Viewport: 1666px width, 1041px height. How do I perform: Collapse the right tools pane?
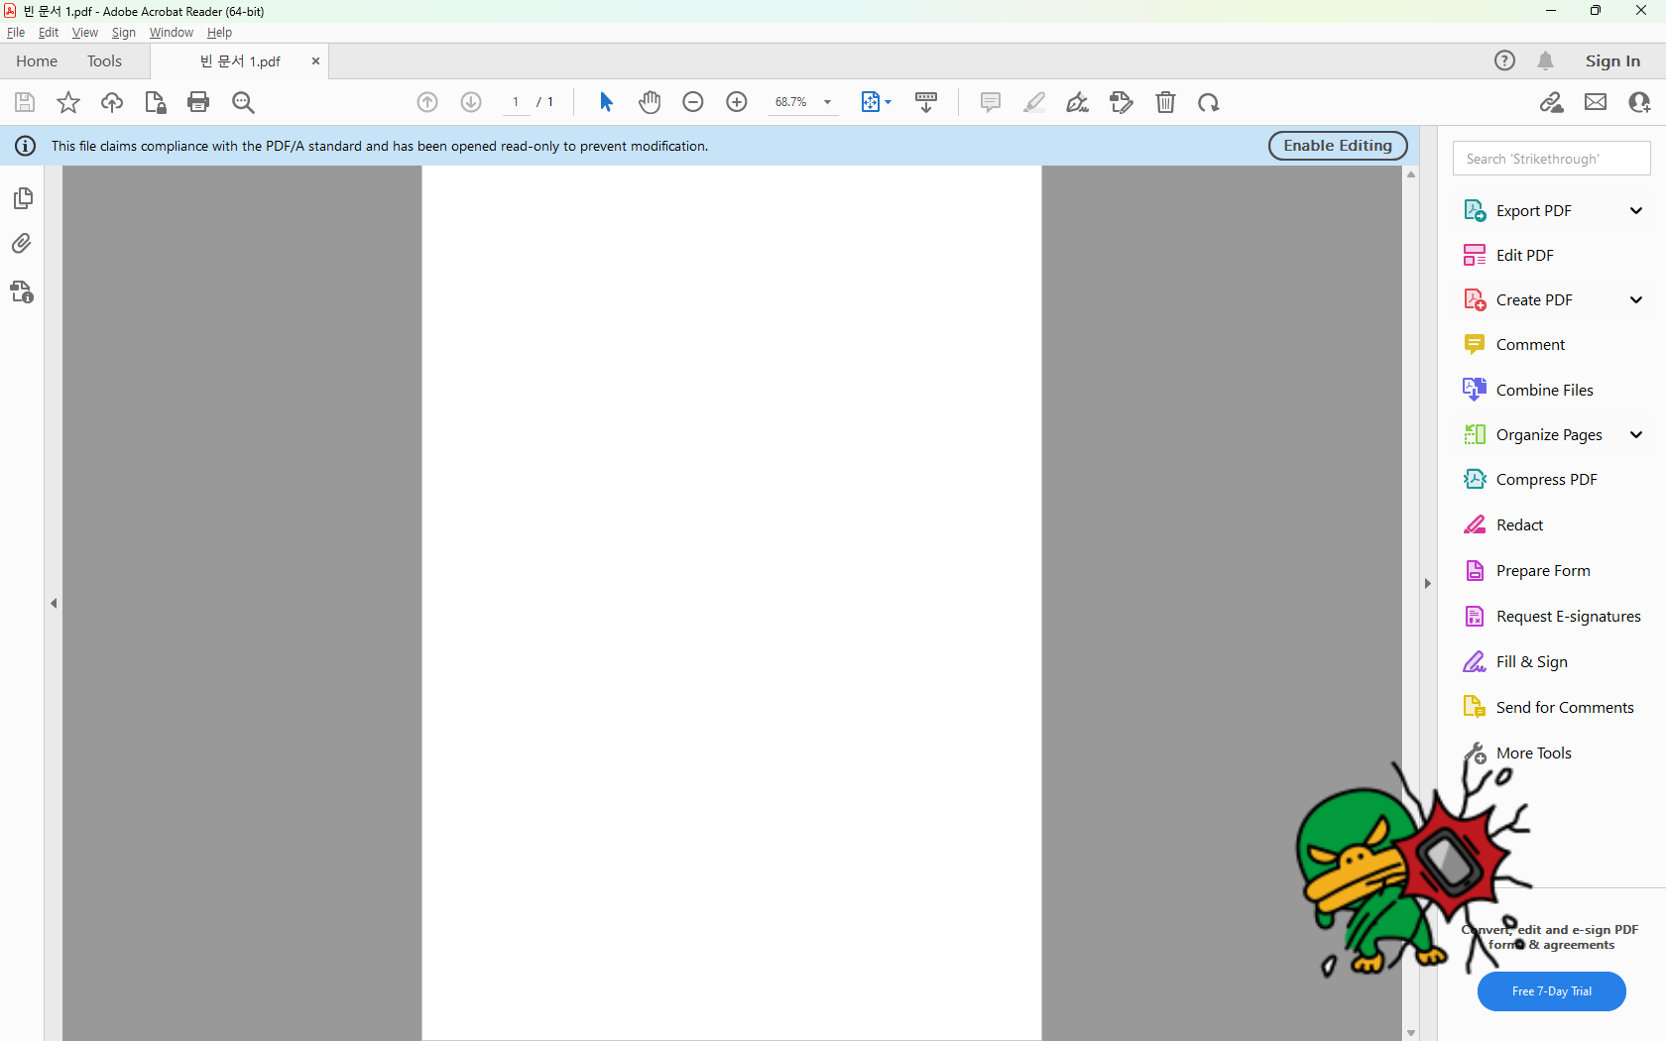(x=1427, y=583)
